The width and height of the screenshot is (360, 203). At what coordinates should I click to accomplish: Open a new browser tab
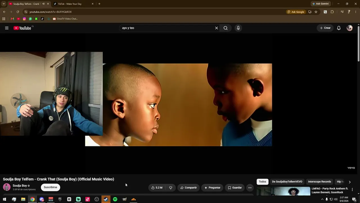point(99,4)
